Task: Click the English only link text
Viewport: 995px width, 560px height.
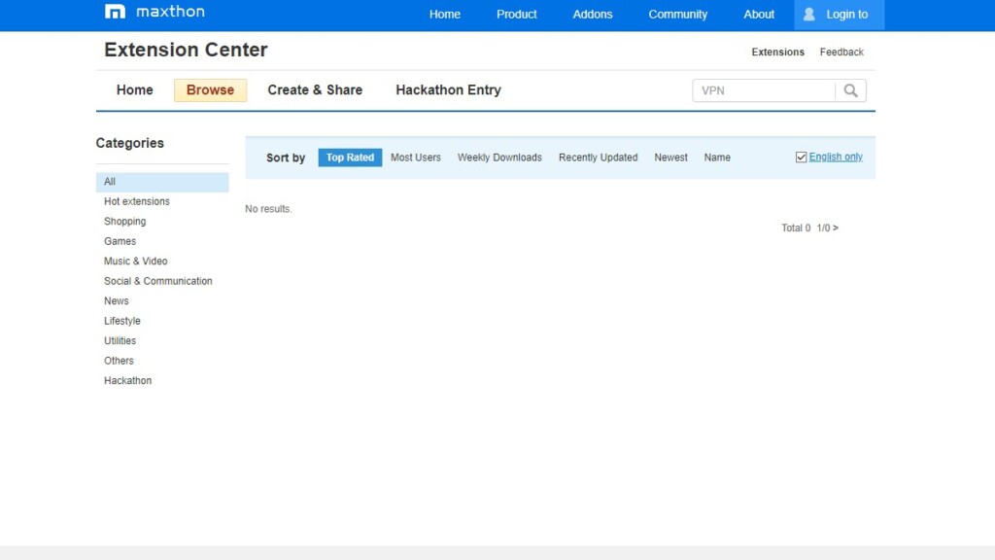Action: point(836,157)
